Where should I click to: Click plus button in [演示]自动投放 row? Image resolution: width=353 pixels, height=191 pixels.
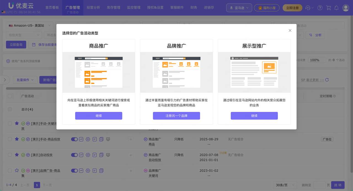pyautogui.click(x=131, y=155)
